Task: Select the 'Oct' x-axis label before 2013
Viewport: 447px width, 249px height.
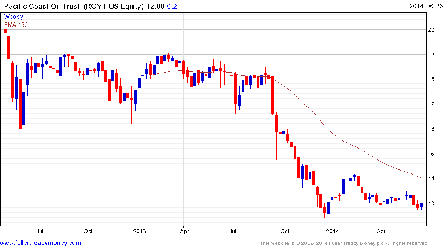Action: [x=88, y=231]
